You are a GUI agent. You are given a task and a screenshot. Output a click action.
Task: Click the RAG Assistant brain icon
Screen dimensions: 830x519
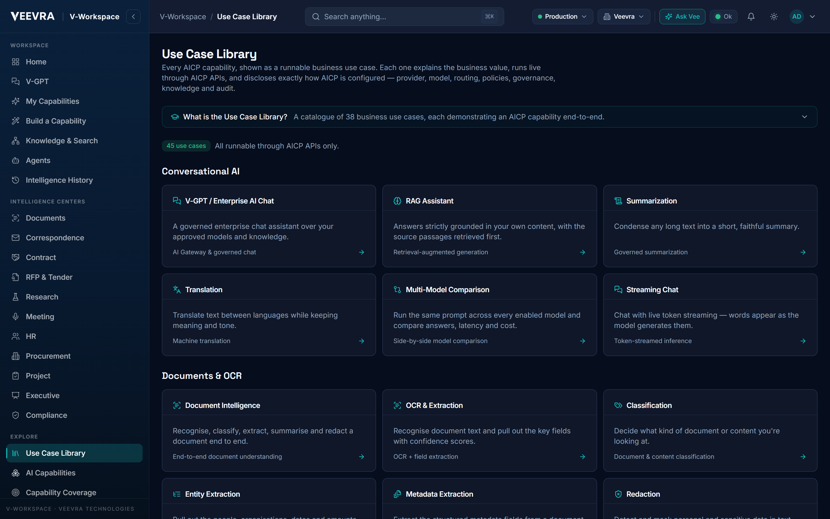pyautogui.click(x=397, y=201)
